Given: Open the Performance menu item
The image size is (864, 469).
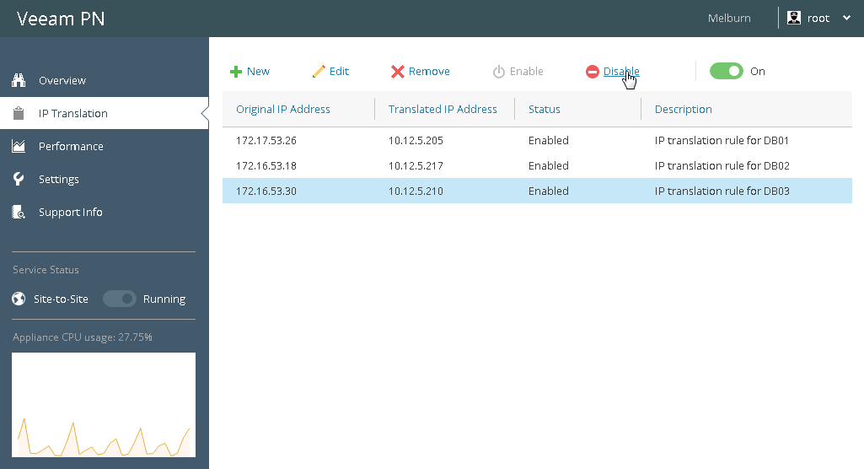Looking at the screenshot, I should coord(71,146).
